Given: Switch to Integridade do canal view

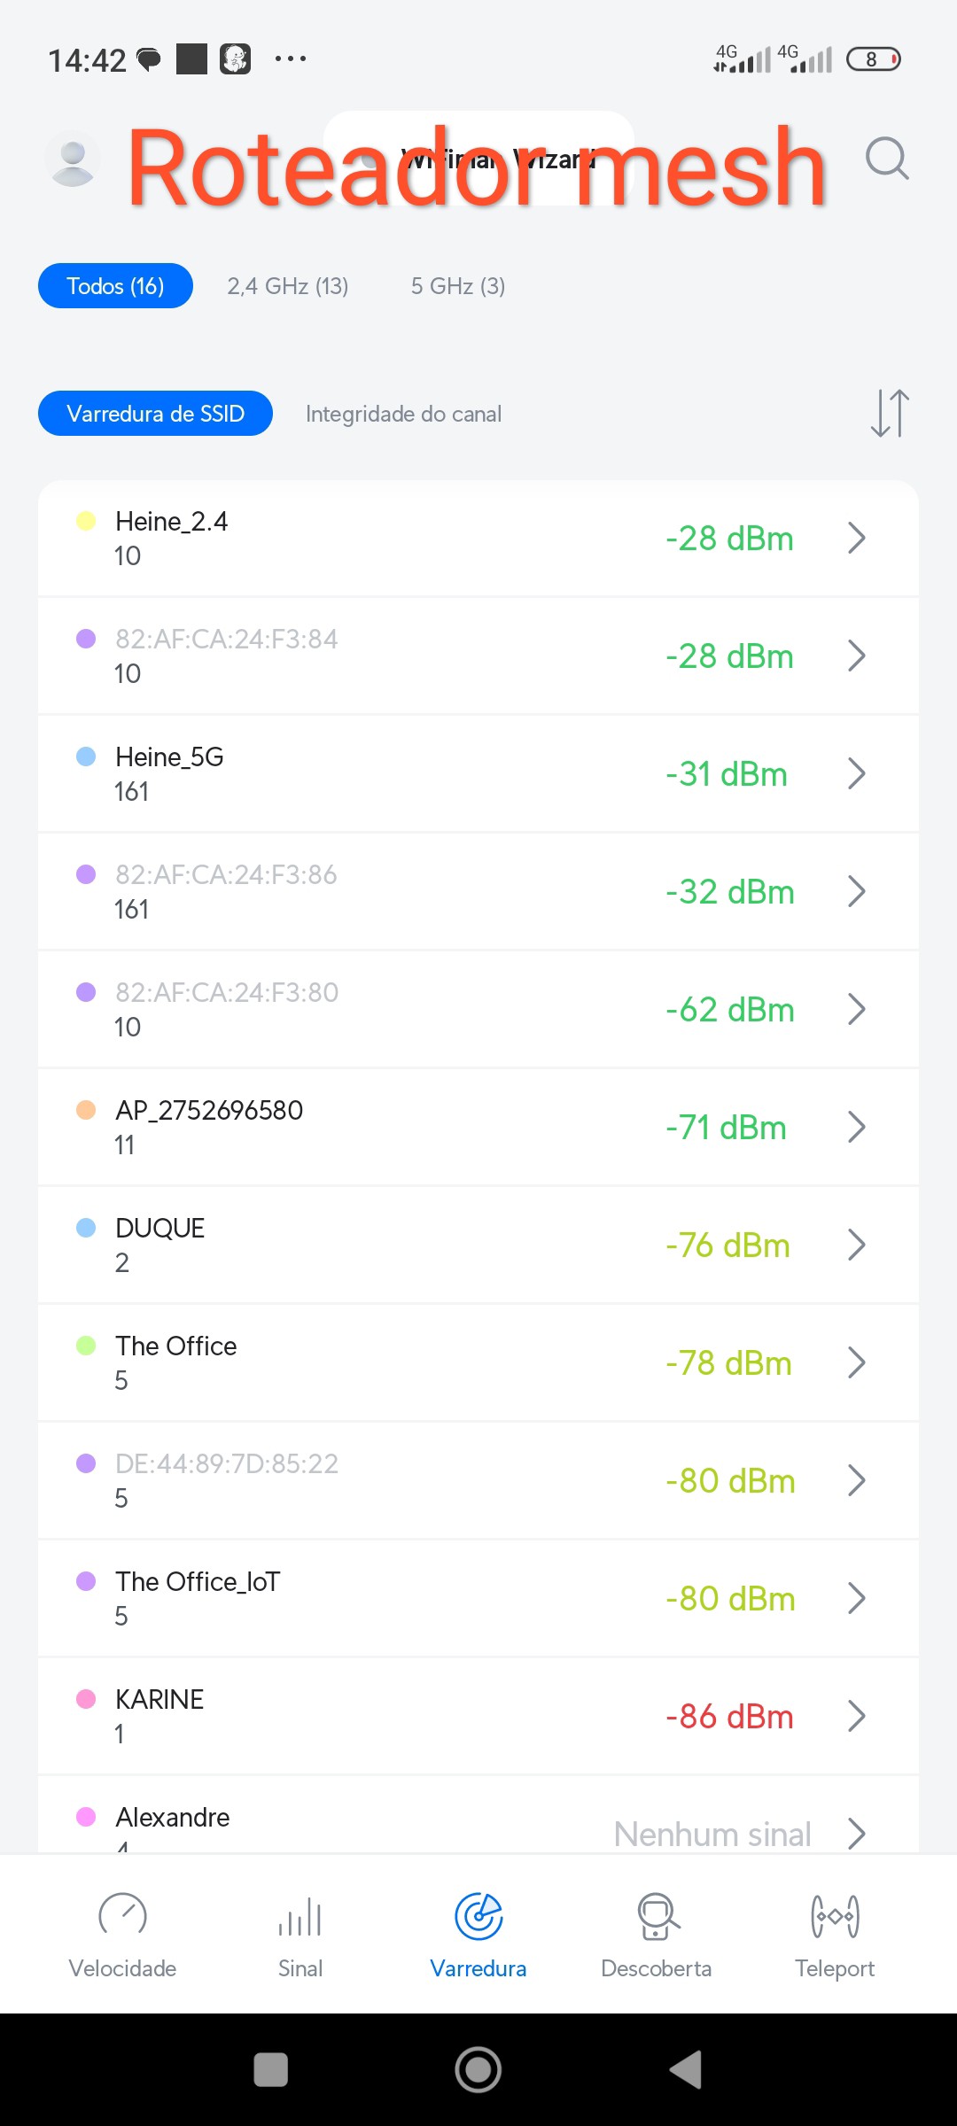Looking at the screenshot, I should (x=403, y=414).
